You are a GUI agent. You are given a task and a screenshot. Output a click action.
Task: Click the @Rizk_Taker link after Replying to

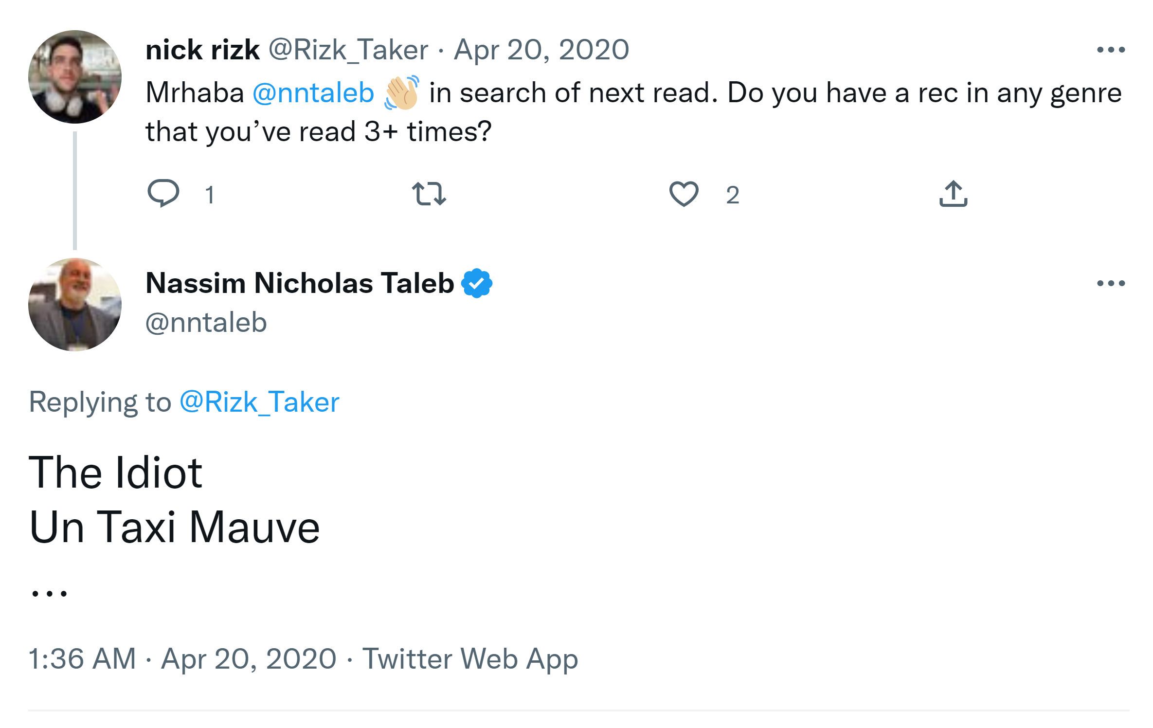[259, 402]
